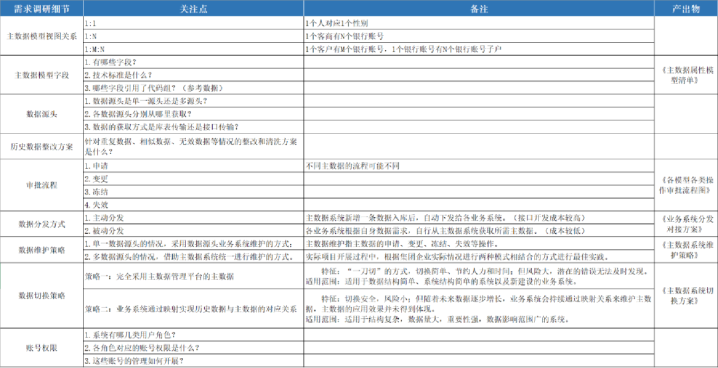The image size is (718, 368).
Task: Click the 主数据模型字段 row label
Action: [x=41, y=75]
